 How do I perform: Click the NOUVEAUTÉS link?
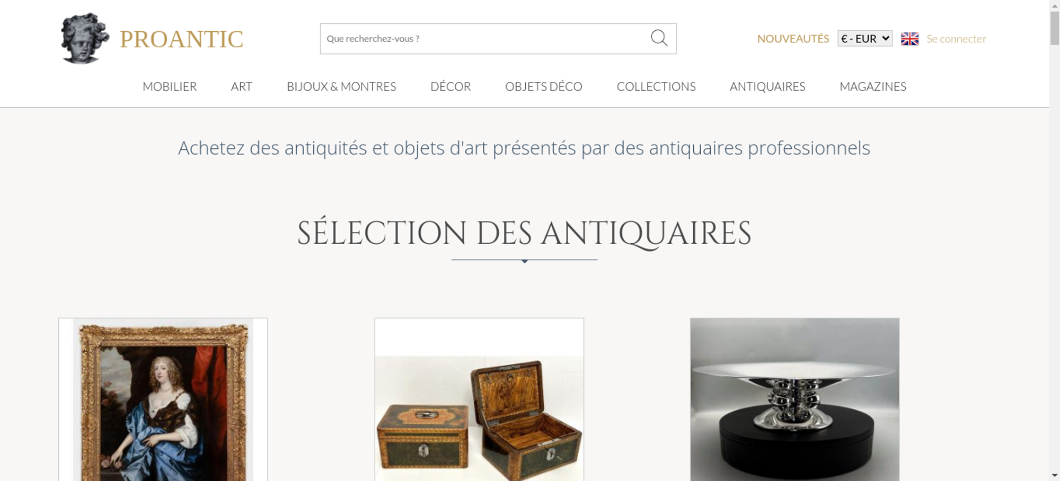[793, 39]
